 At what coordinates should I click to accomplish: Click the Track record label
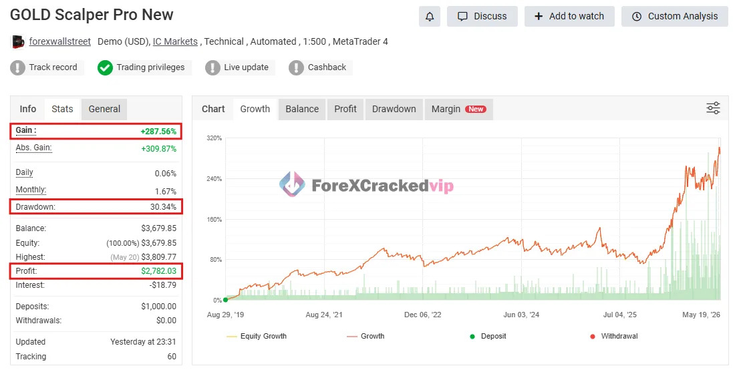53,67
